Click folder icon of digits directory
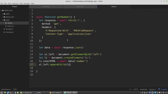Screen dimensions: 168x94 coord(4,14)
